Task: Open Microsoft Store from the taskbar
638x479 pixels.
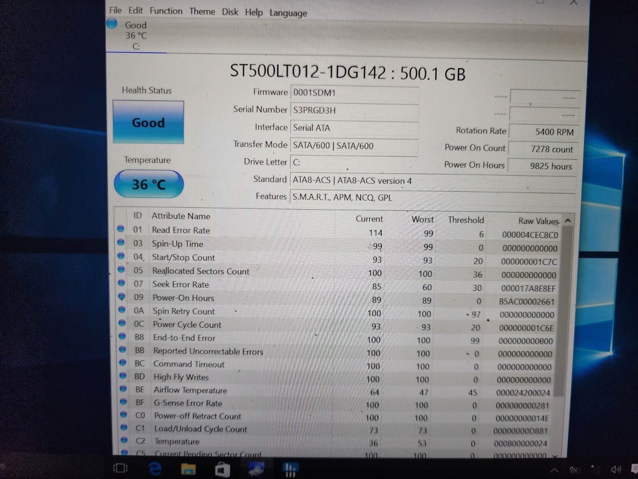Action: coord(223,469)
